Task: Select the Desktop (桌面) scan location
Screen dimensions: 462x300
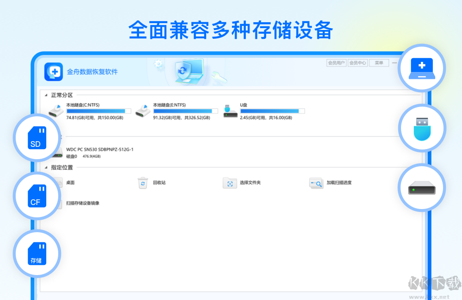Action: 69,183
